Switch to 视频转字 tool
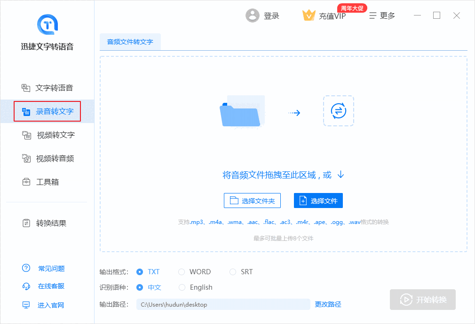 (47, 135)
